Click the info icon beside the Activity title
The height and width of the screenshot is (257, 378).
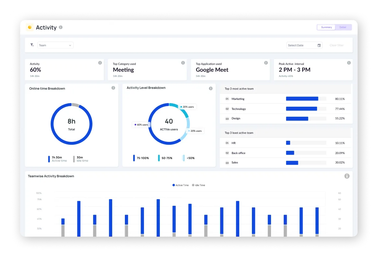click(x=61, y=27)
